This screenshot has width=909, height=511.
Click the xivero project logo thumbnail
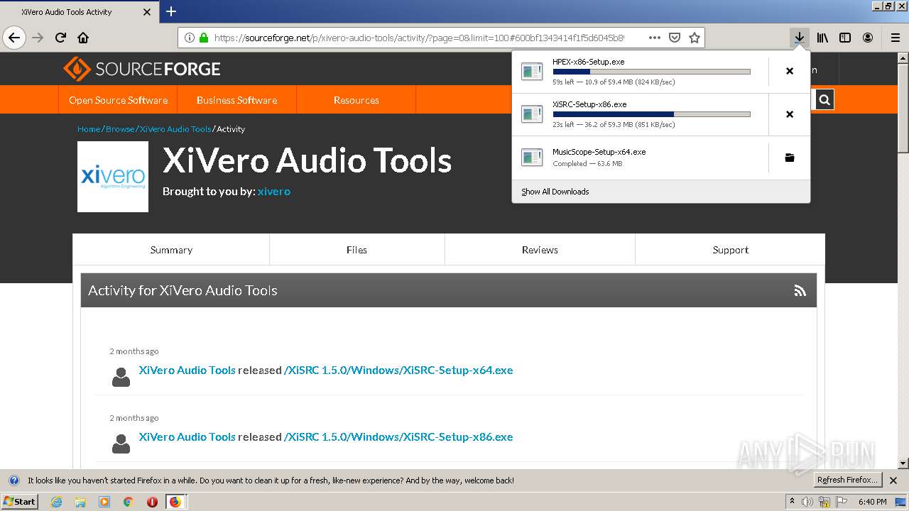(x=113, y=177)
